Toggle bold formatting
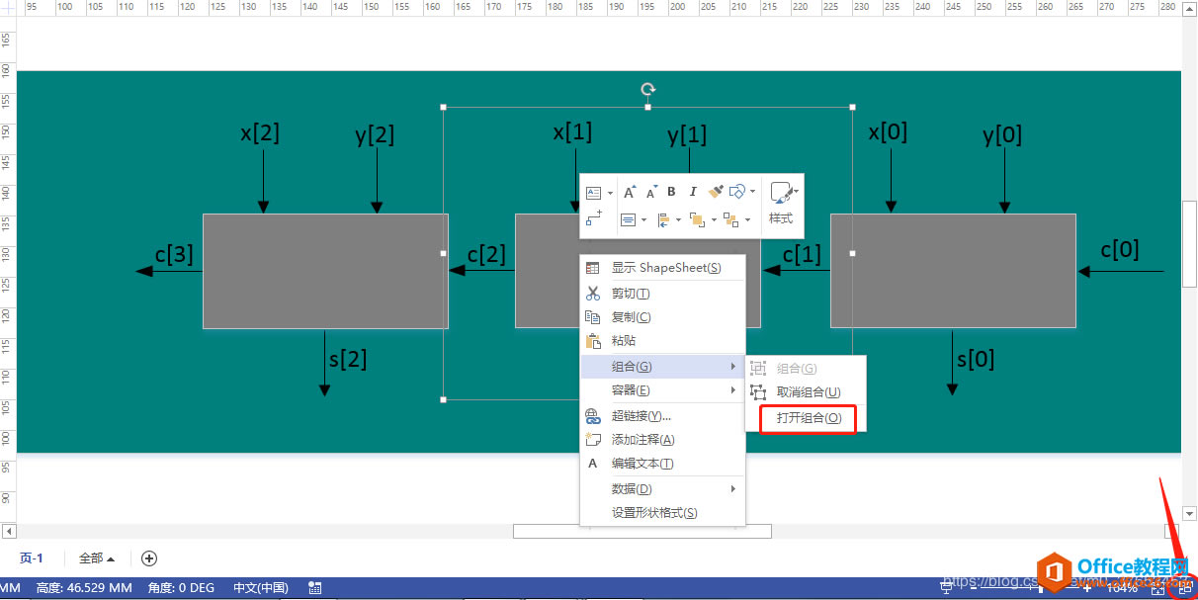1198x600 pixels. tap(672, 191)
